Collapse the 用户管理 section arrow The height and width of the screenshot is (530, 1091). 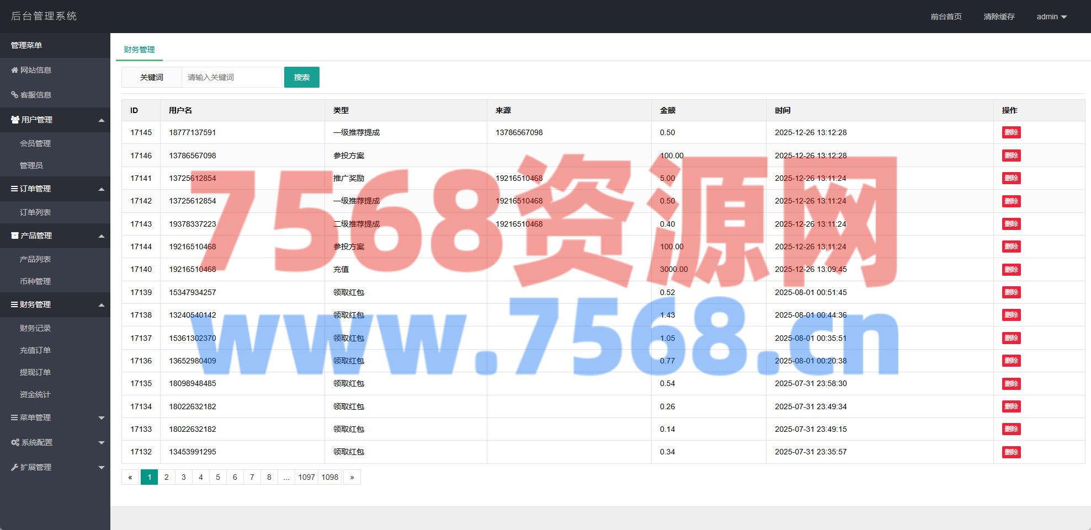(x=102, y=120)
